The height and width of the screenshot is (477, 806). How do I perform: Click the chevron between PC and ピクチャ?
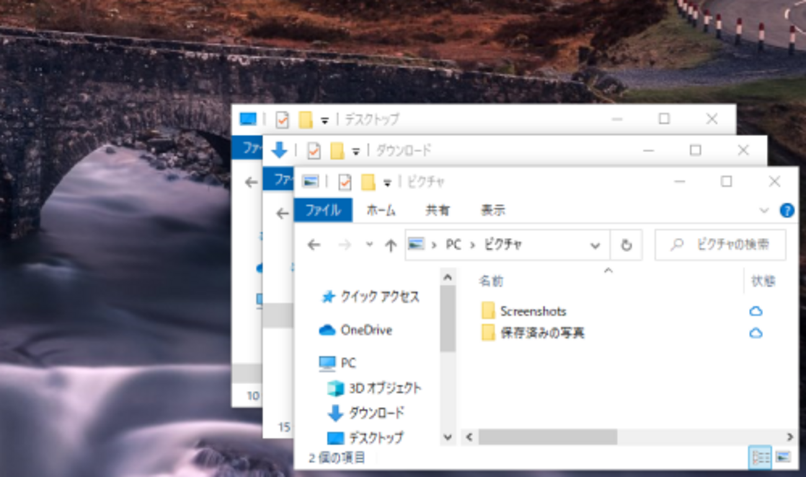tap(472, 245)
